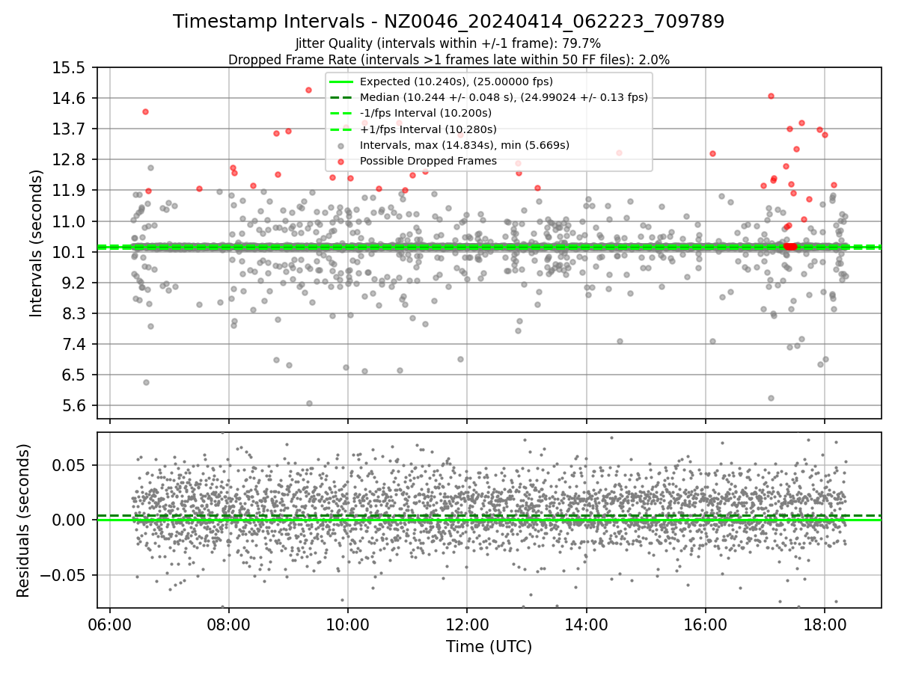Click the 11.0 y-axis tick label

coord(70,221)
